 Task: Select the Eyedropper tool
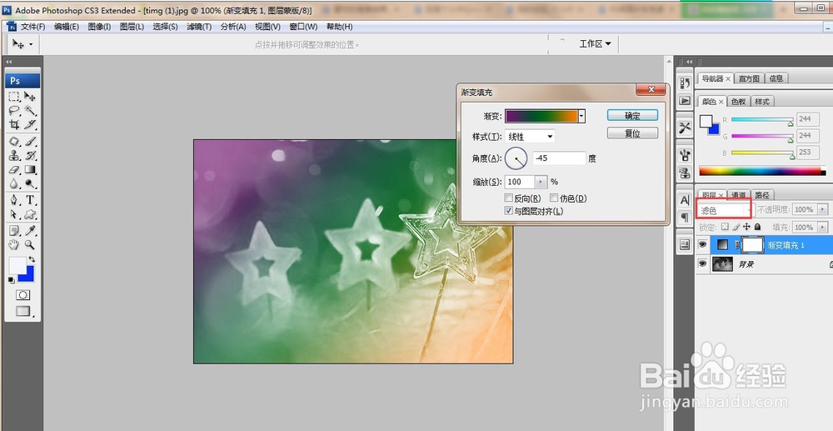[30, 231]
